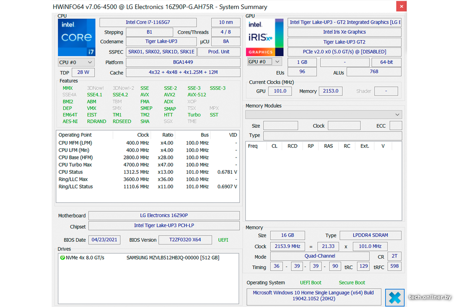
Task: Click the Quad-Channel memory mode field
Action: [319, 256]
